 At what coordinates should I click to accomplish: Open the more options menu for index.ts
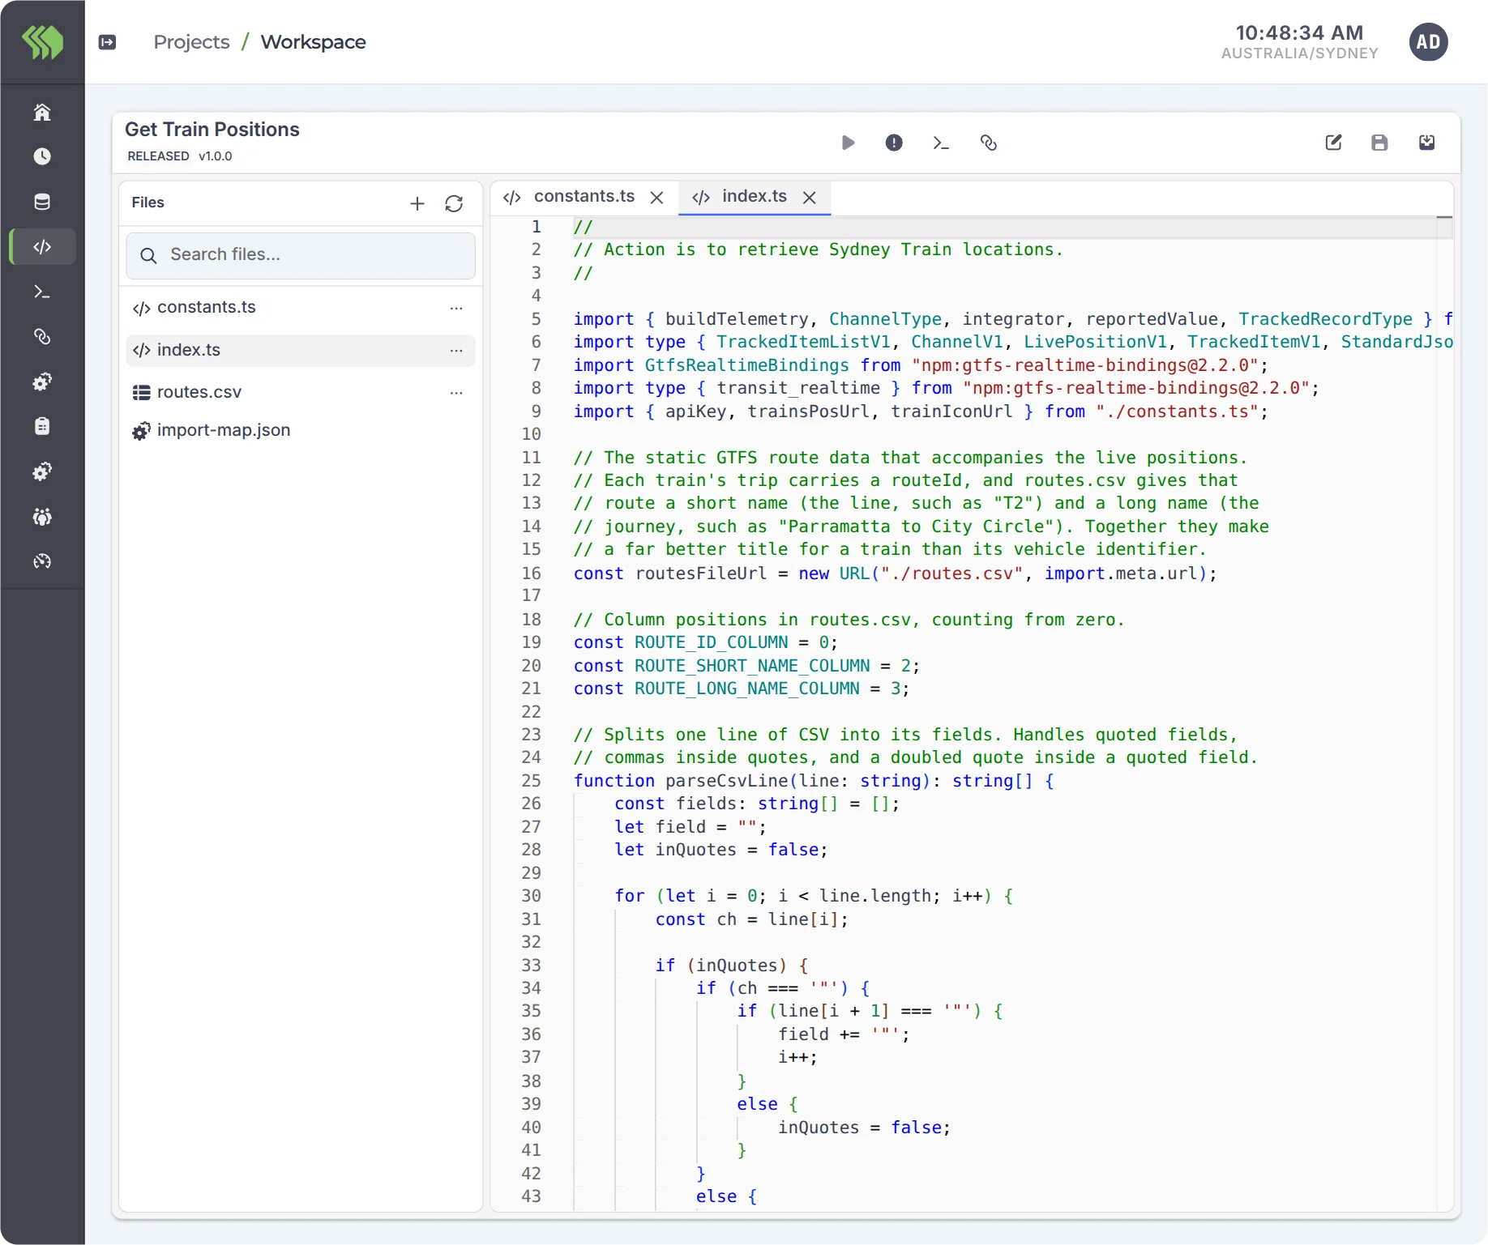(456, 351)
